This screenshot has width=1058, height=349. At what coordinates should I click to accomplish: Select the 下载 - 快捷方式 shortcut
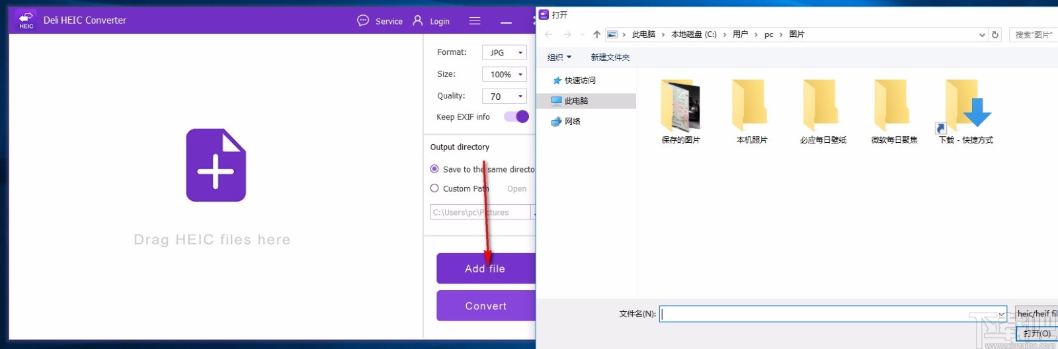click(966, 112)
